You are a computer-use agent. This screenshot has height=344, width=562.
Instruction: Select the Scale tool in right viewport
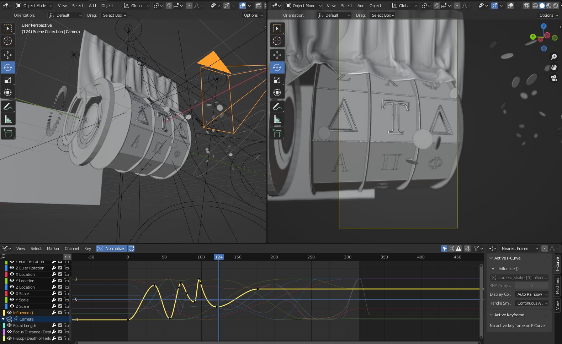point(277,80)
